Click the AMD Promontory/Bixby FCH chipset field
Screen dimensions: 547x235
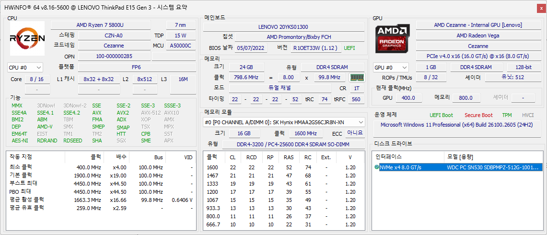300,37
